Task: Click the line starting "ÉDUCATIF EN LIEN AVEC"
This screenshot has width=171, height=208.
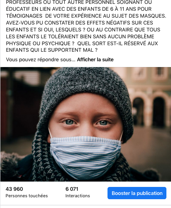Action: point(79,9)
